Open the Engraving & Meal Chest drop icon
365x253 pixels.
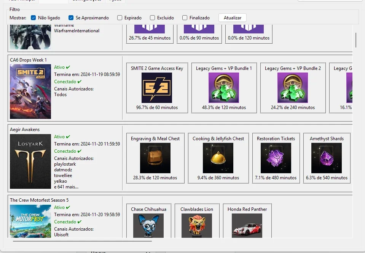155,158
